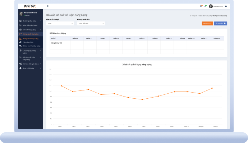
Task: Expand Xem xét năng lượng sidebar menu
Action: [x=30, y=30]
